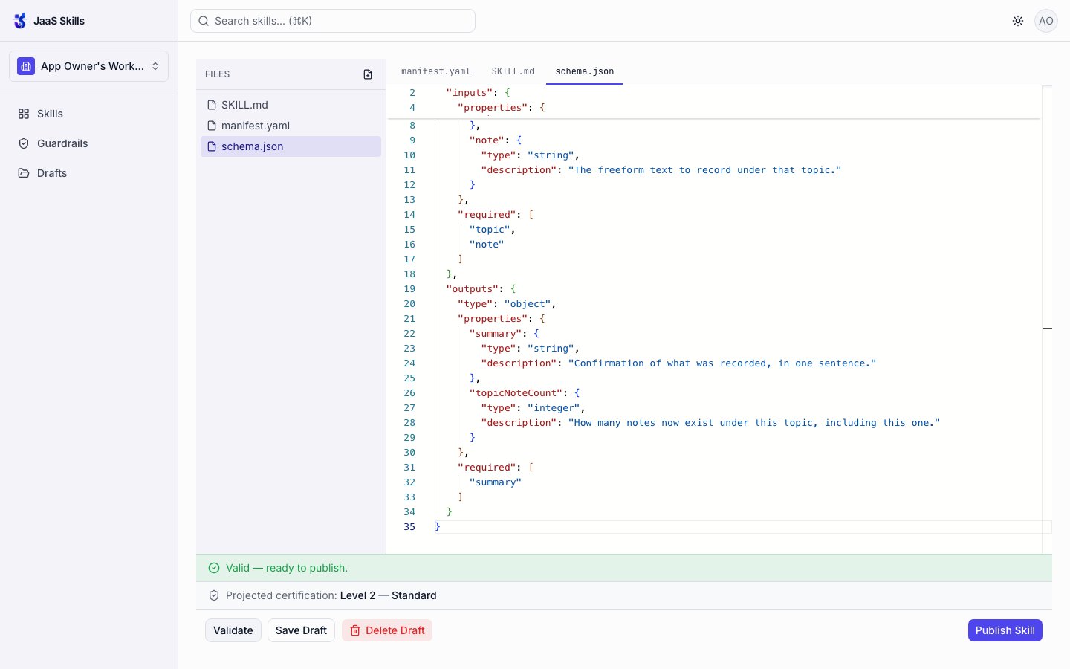Click the Delete Draft button

click(387, 630)
